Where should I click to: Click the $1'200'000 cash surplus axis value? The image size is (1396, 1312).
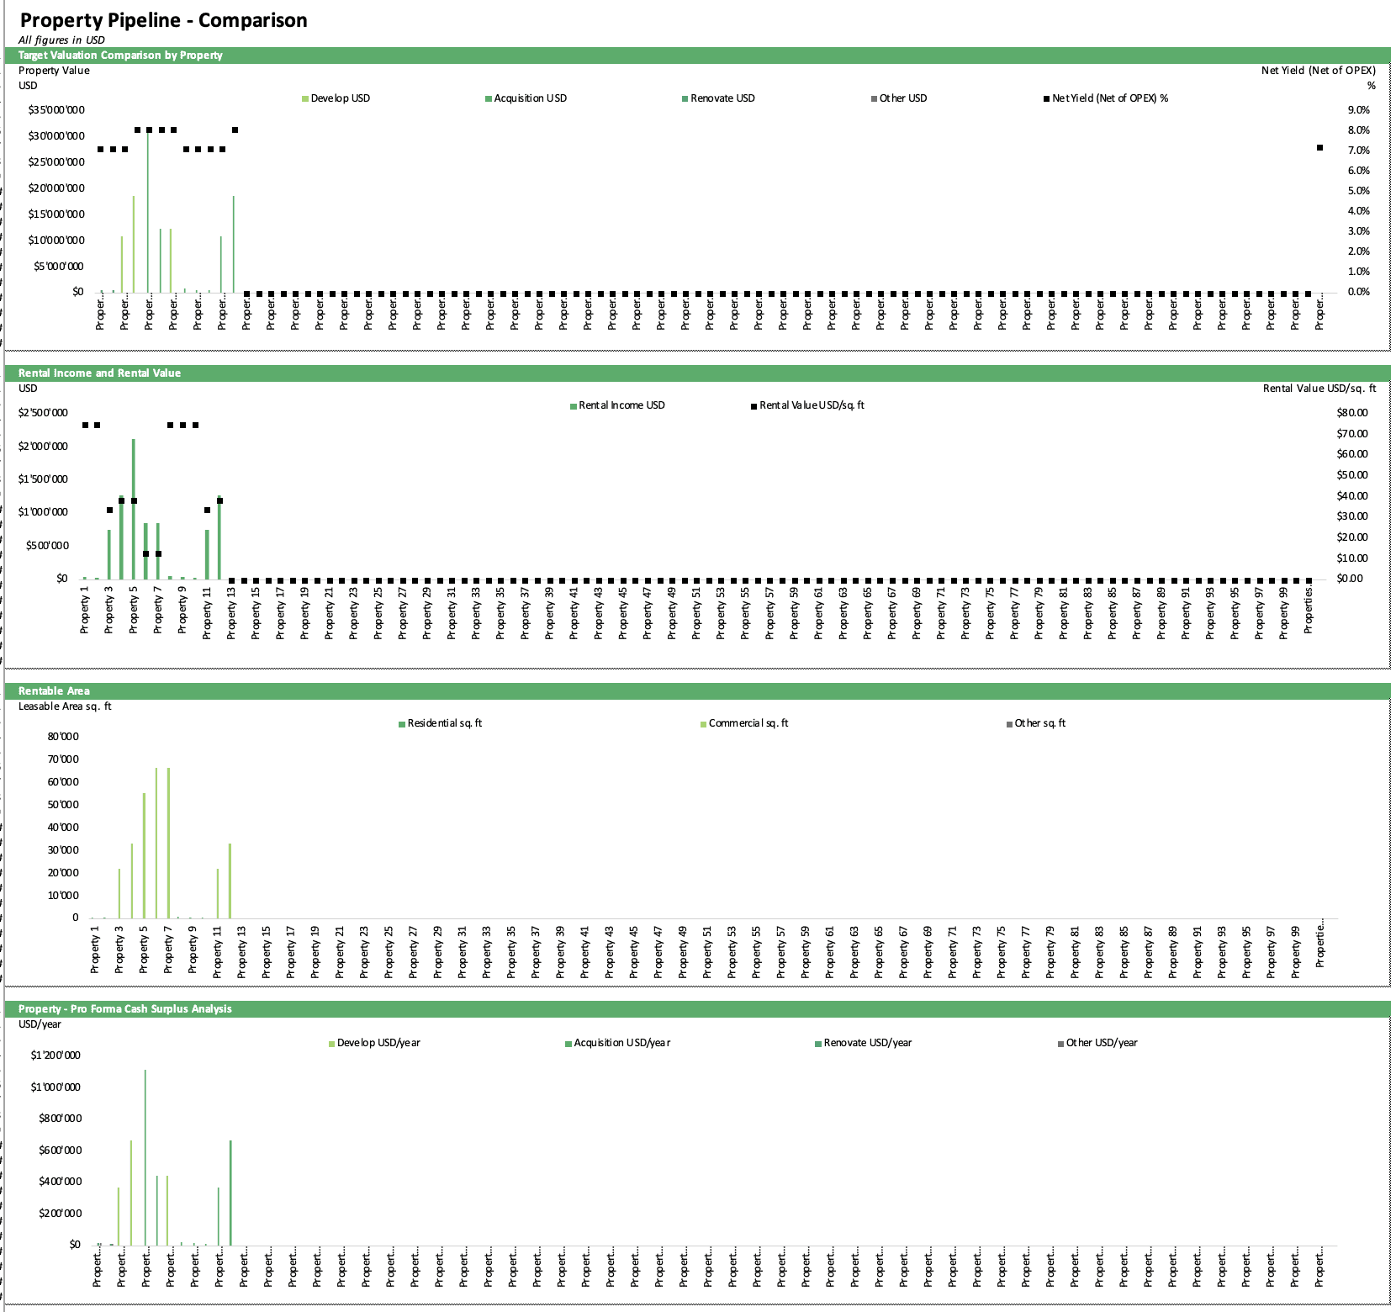pos(56,1055)
